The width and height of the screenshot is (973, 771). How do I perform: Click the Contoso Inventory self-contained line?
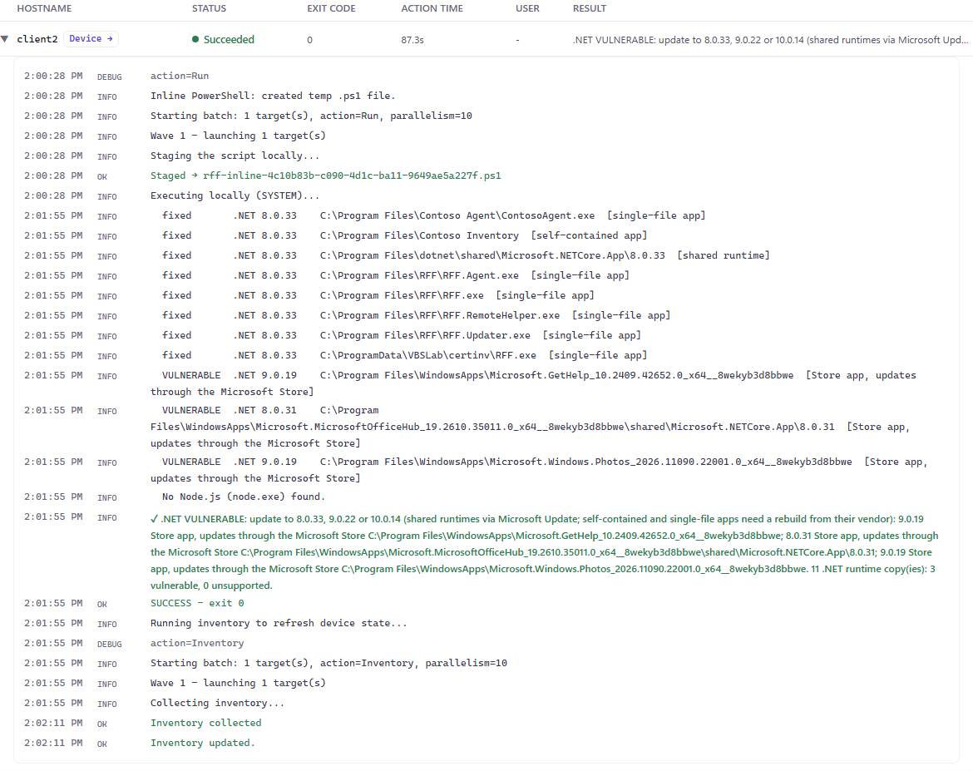tap(404, 235)
